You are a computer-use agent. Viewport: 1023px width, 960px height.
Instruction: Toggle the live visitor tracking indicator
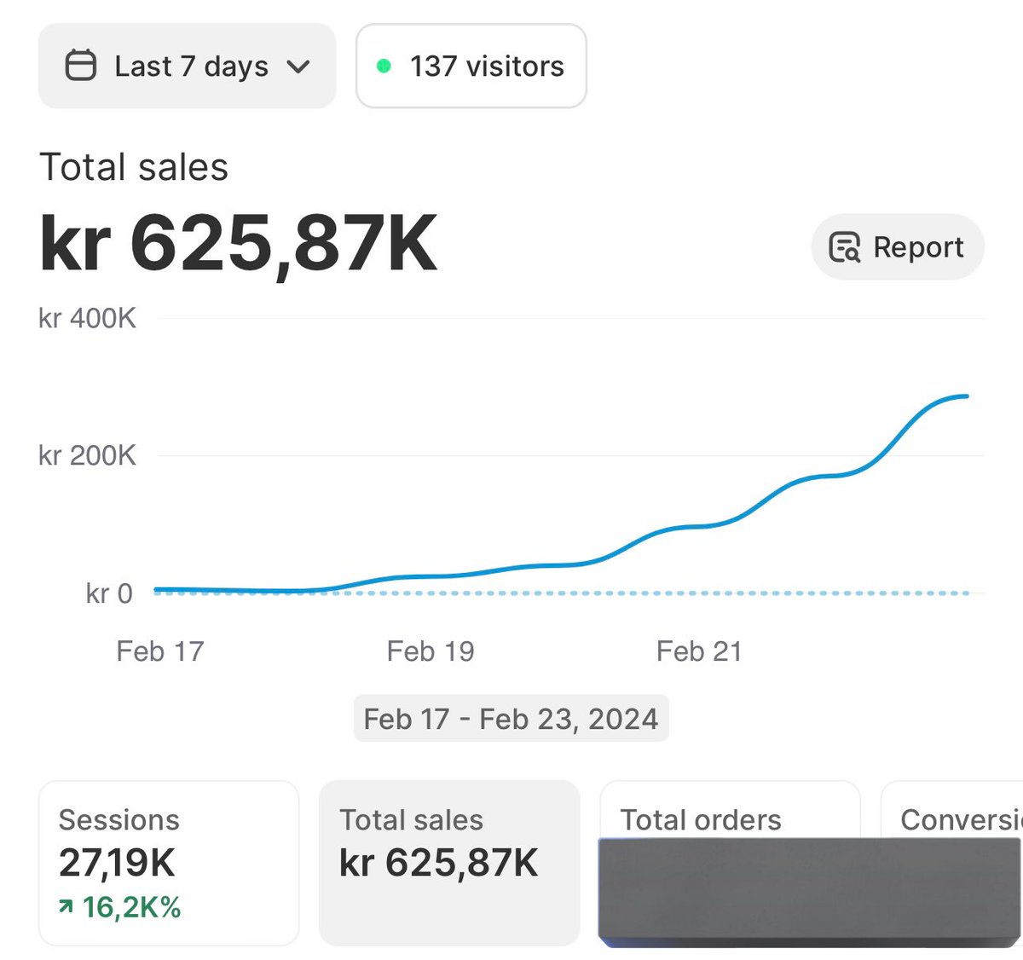[471, 66]
